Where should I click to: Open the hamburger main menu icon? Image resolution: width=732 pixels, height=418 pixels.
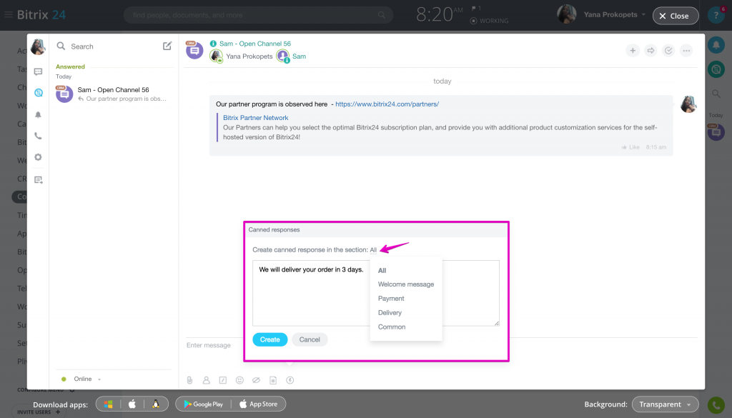pyautogui.click(x=9, y=15)
